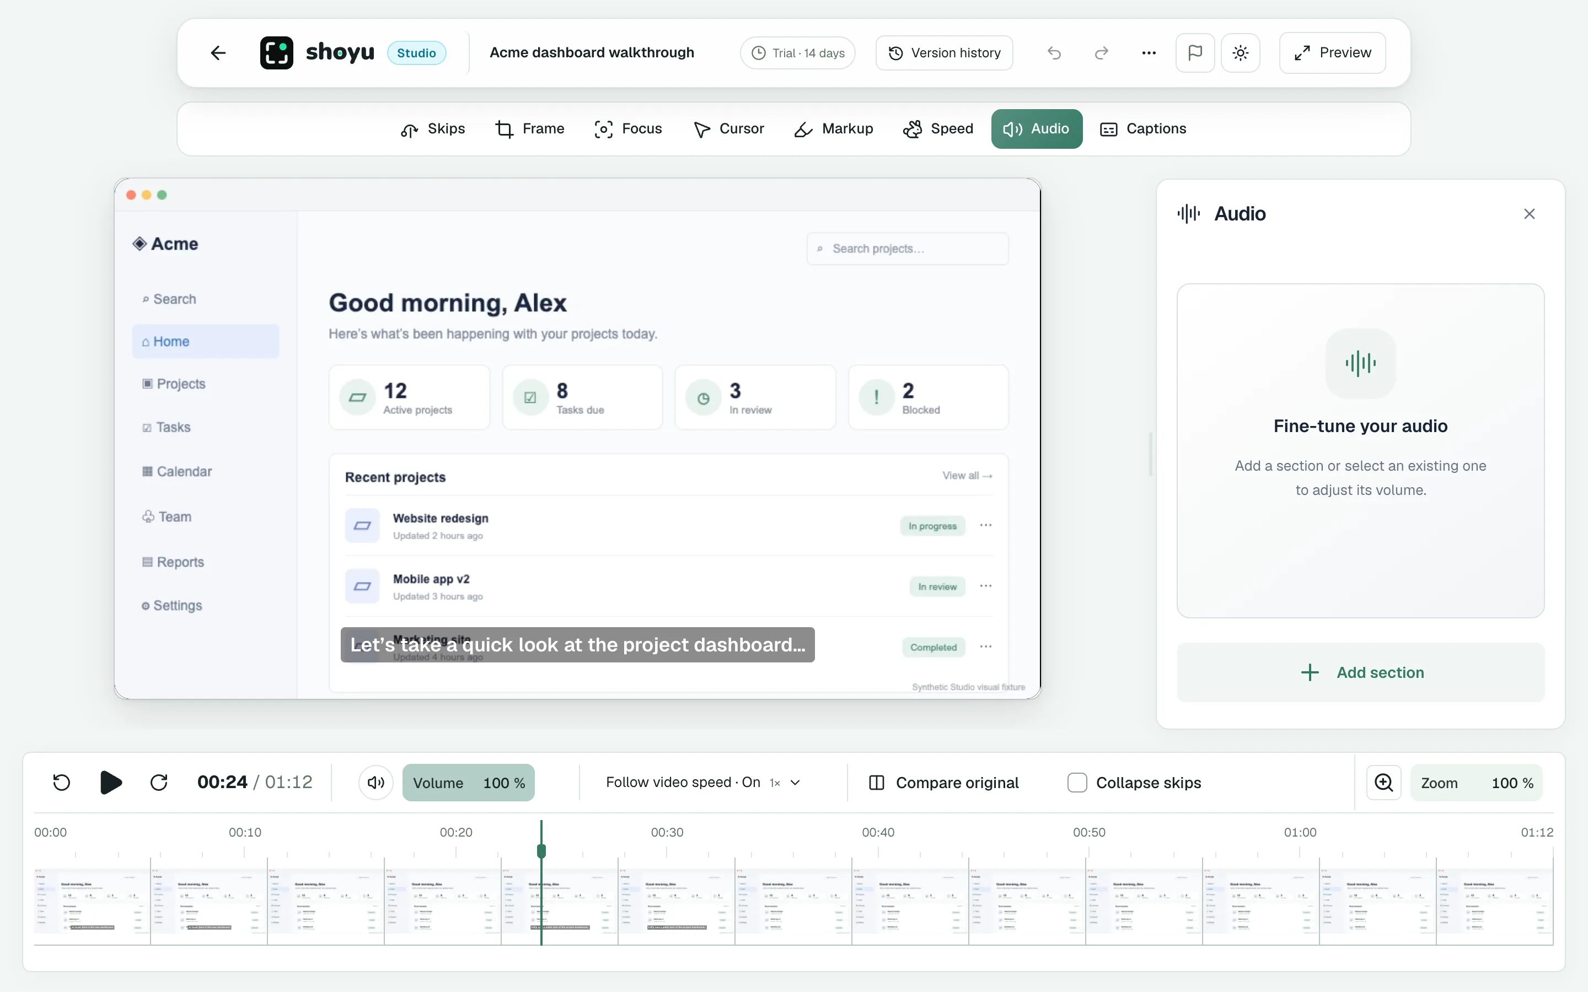Close the Audio panel
The height and width of the screenshot is (992, 1588).
[x=1529, y=214]
